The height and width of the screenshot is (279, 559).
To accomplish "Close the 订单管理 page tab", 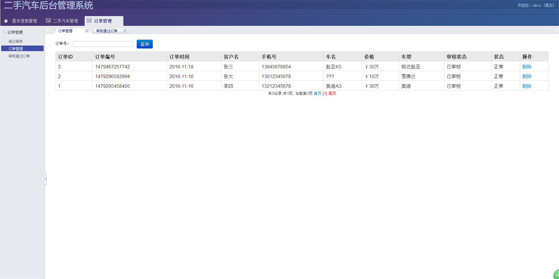I will click(x=87, y=31).
